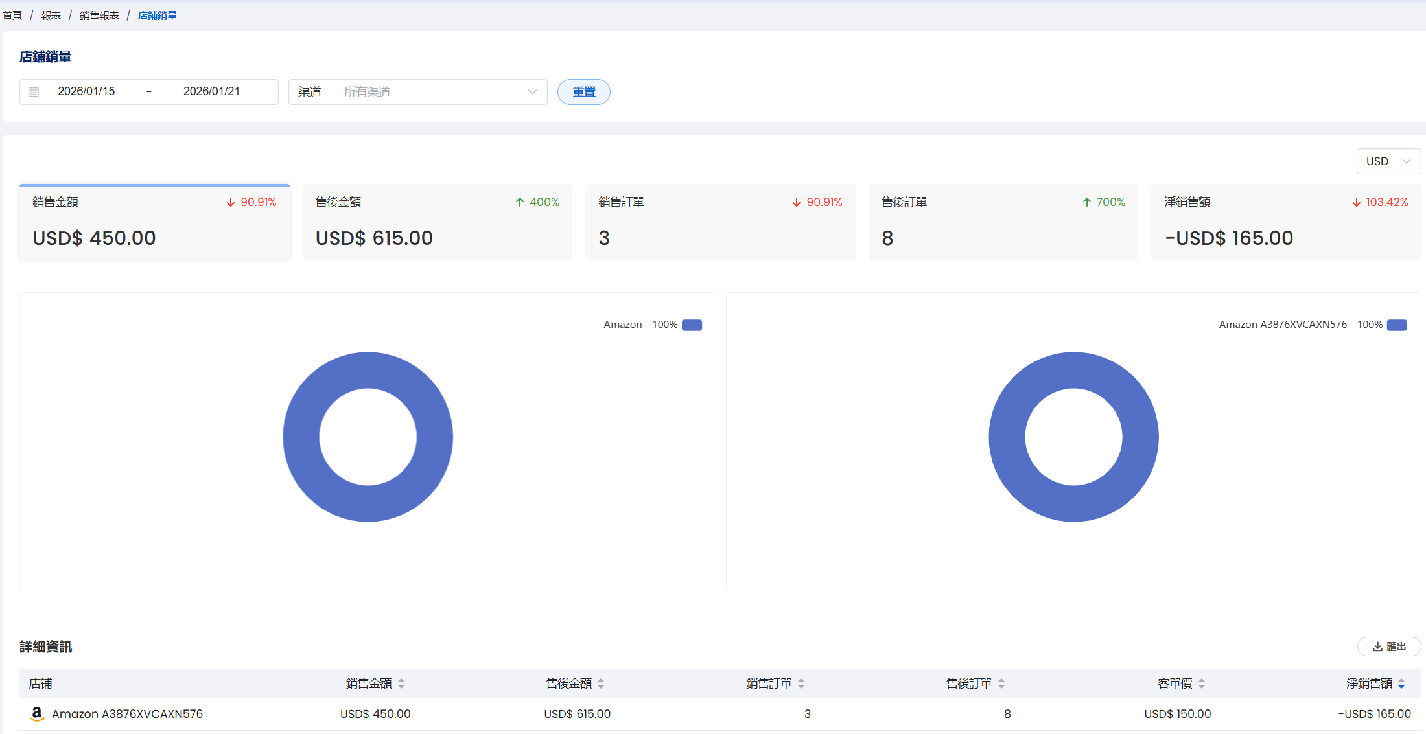Click the 400% increase indicator
Viewport: 1426px width, 734px height.
[537, 202]
